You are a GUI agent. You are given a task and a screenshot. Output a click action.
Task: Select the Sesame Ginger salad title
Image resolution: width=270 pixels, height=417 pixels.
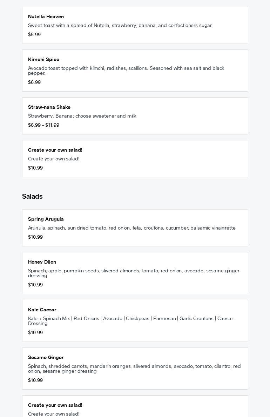tap(46, 357)
